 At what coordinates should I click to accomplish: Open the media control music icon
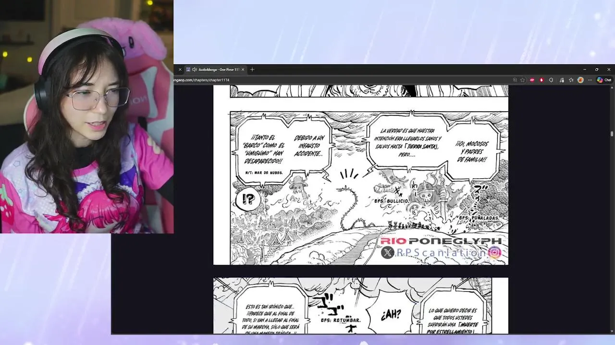click(x=562, y=80)
